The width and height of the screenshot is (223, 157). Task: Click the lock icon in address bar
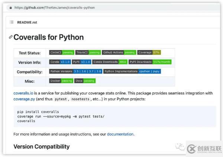(x=10, y=7)
